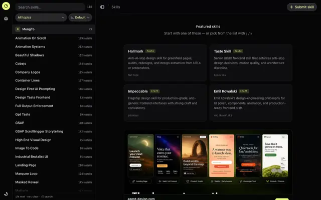Screen dimensions: 321x200
Task: Select Design First UI Prompting skill
Action: pos(54,89)
